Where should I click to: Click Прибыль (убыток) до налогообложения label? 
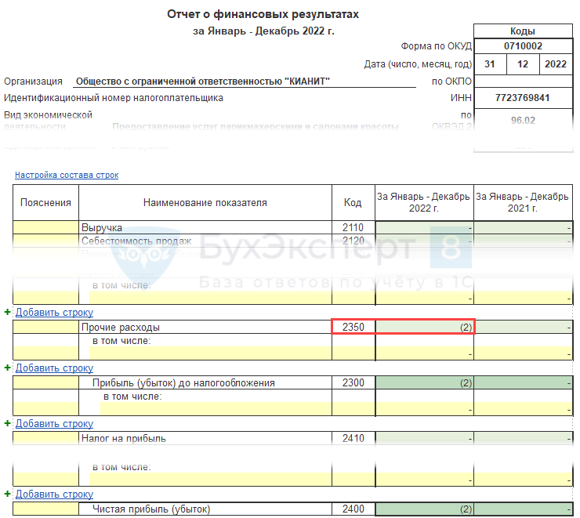tap(183, 383)
